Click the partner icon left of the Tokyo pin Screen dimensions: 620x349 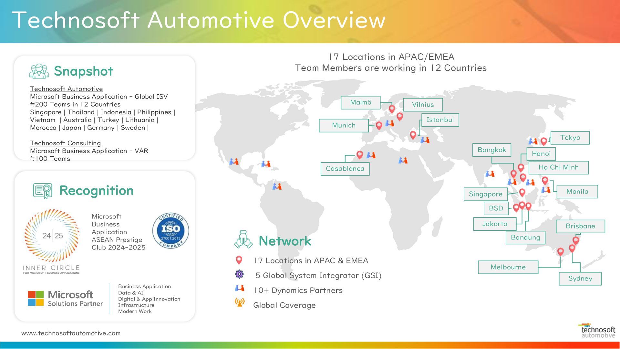[533, 141]
